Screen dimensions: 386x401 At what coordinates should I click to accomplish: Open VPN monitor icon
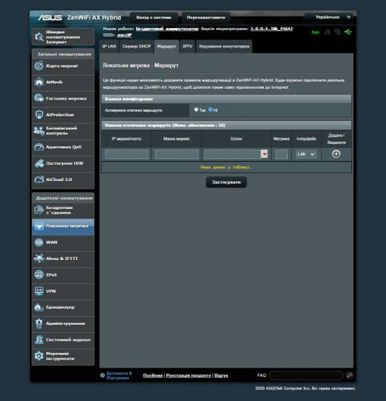click(x=39, y=291)
